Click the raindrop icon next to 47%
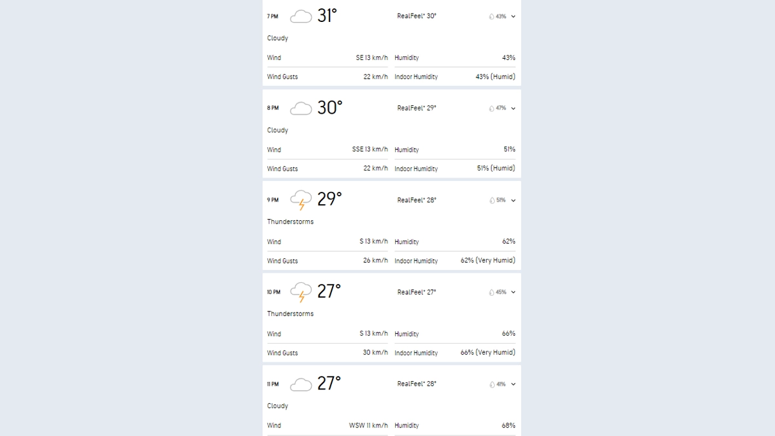This screenshot has width=775, height=436. [x=491, y=109]
